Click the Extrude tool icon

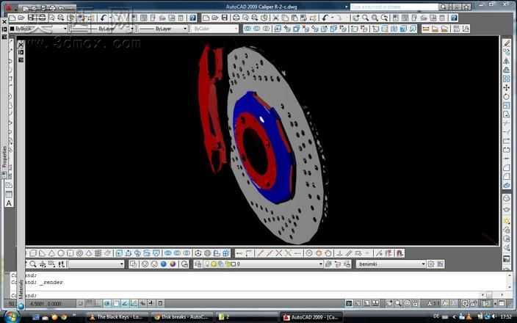(120, 253)
